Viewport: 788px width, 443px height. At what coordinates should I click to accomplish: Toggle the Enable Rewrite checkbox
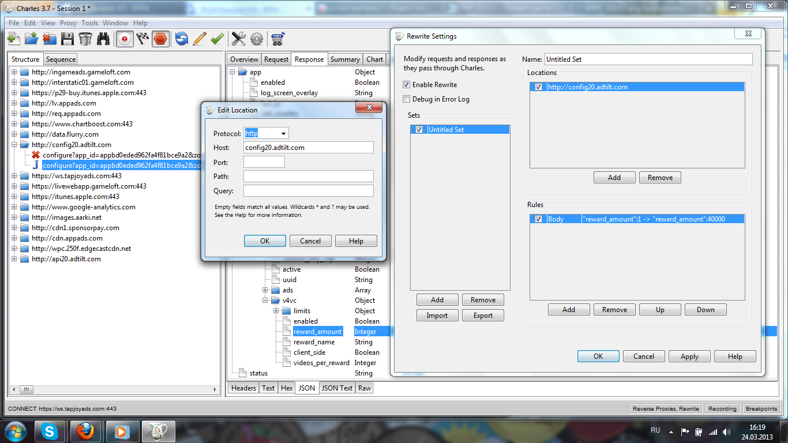click(x=407, y=85)
